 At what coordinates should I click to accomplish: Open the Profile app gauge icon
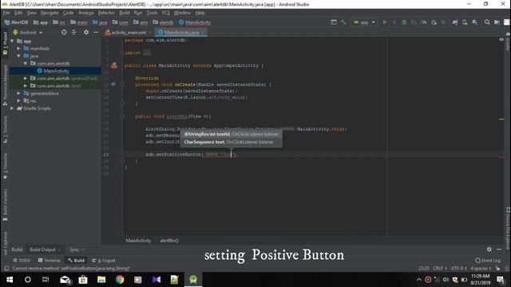click(x=424, y=22)
